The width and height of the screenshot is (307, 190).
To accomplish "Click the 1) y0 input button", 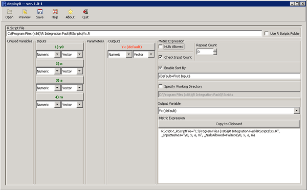I will [59, 47].
